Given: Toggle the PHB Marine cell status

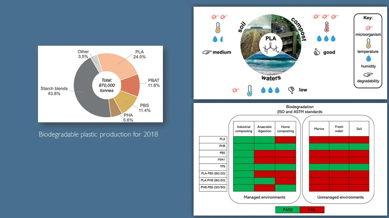Looking at the screenshot, I should (x=319, y=147).
